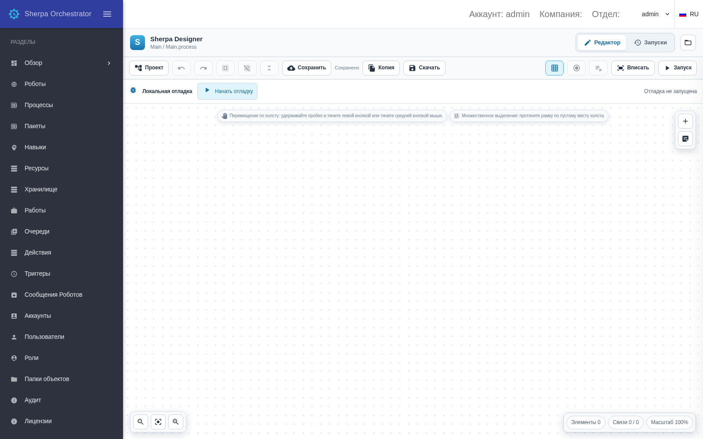Open the RU language selector
This screenshot has width=703, height=439.
[689, 14]
